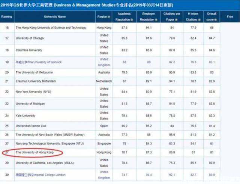Click the info icon beside Region header
This screenshot has height=184, width=240.
click(x=109, y=17)
